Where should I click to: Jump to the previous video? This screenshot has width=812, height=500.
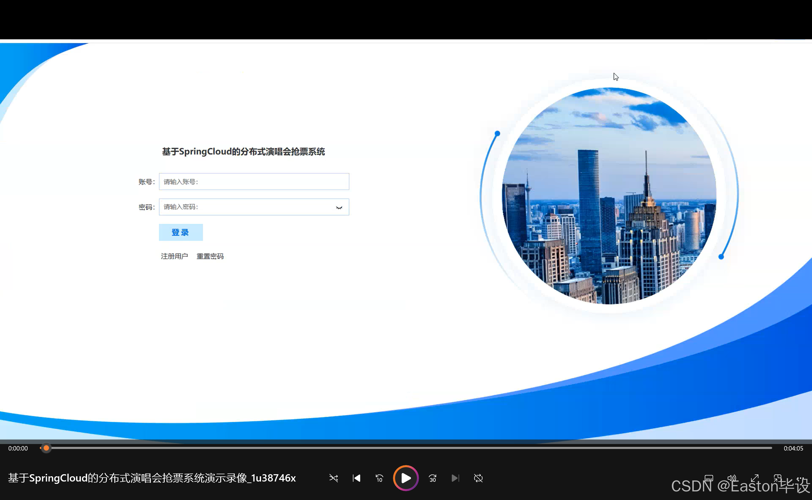(x=356, y=478)
